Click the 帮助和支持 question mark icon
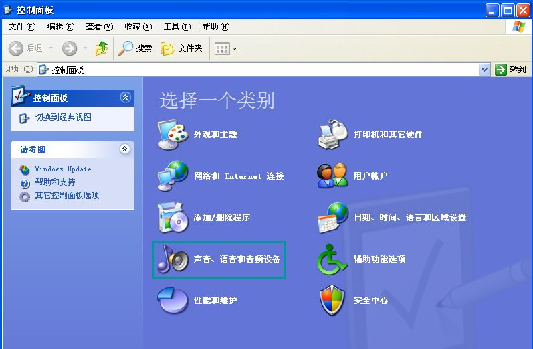This screenshot has width=533, height=349. tap(25, 184)
